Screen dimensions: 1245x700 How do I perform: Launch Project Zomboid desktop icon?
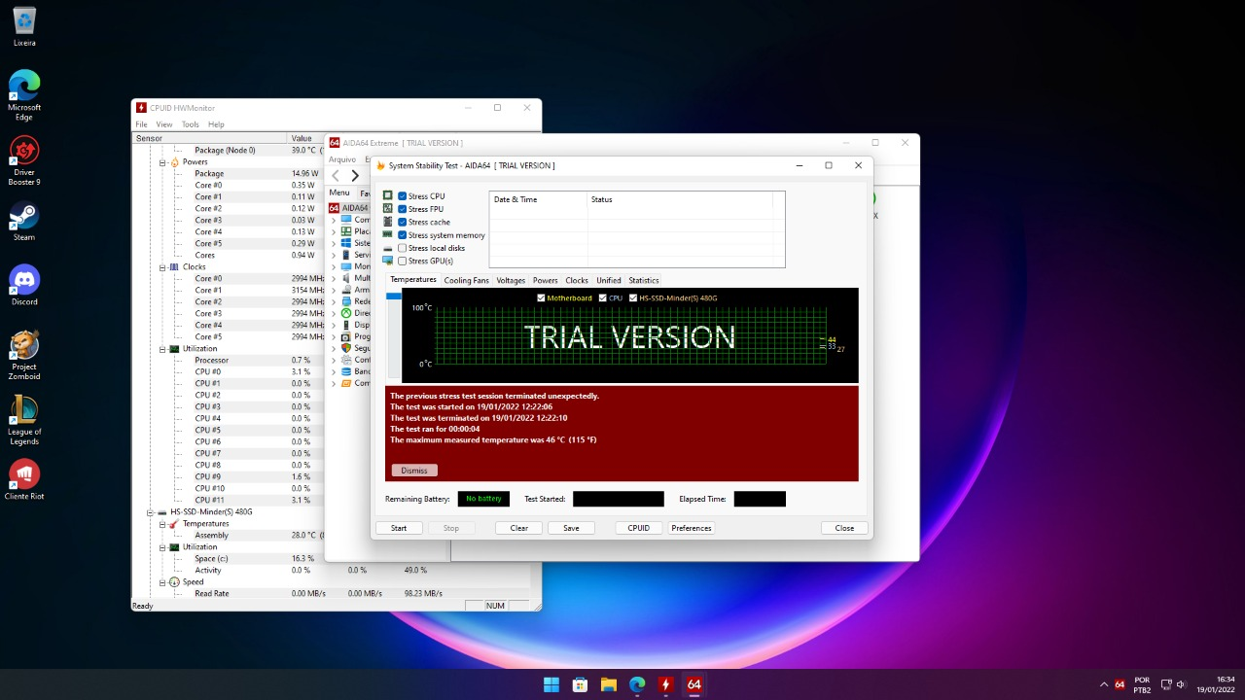[24, 355]
